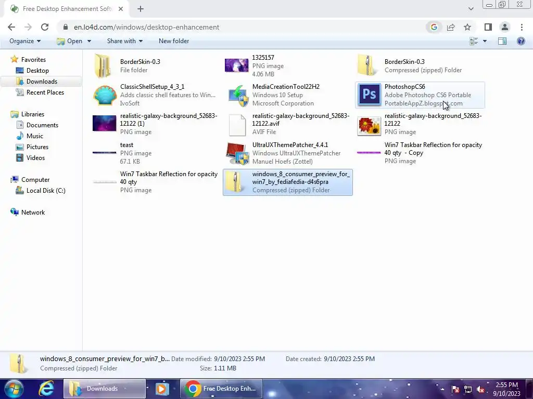Select the Win7 Taskbar Reflection Copy thumbnail
Image resolution: width=533 pixels, height=399 pixels.
pyautogui.click(x=369, y=153)
